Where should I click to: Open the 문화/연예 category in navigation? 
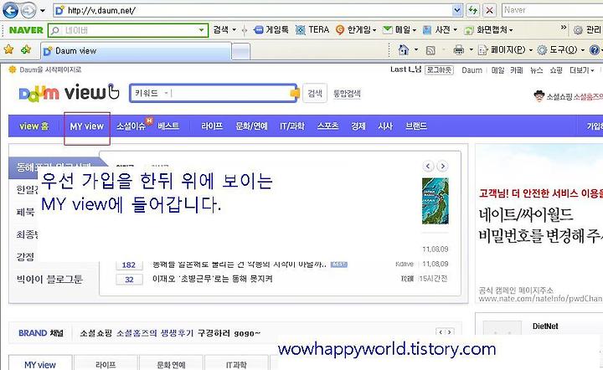click(251, 126)
